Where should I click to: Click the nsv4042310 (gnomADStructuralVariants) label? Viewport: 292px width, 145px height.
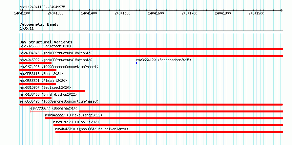(x=92, y=129)
